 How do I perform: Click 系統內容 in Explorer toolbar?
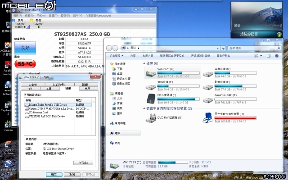pos(148,56)
